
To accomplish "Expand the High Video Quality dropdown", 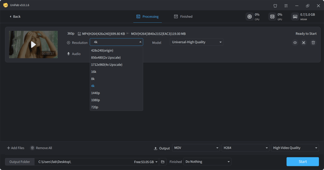I will (x=295, y=148).
